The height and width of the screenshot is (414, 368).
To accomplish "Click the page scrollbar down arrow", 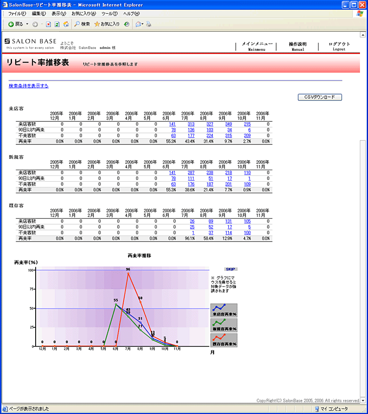I will point(363,400).
